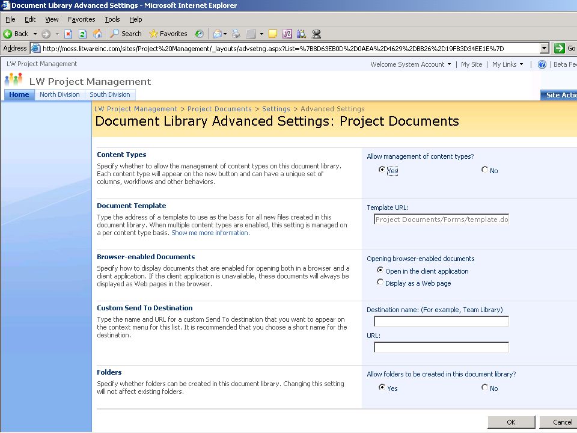
Task: Choose Display as a Web page
Action: pos(380,282)
